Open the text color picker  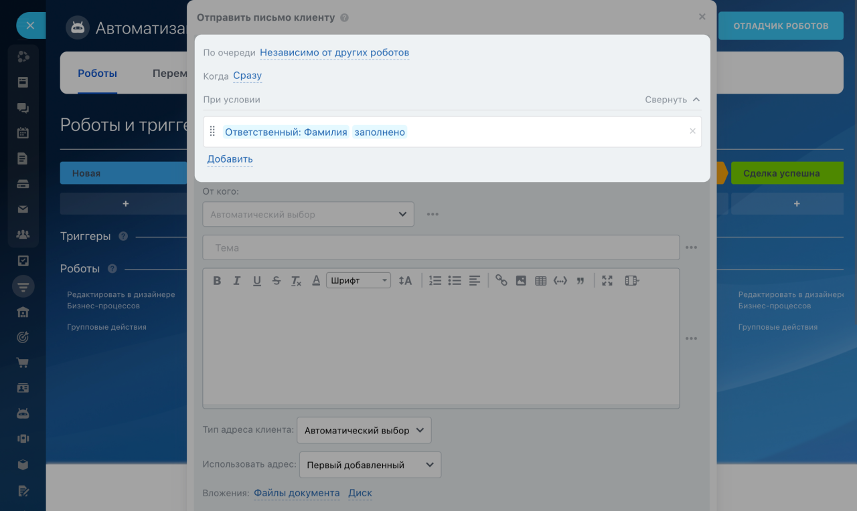tap(316, 281)
